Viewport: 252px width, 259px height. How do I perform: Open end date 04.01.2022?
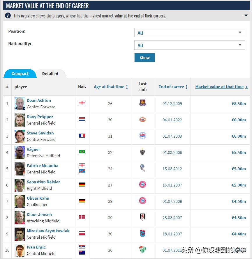point(172,120)
